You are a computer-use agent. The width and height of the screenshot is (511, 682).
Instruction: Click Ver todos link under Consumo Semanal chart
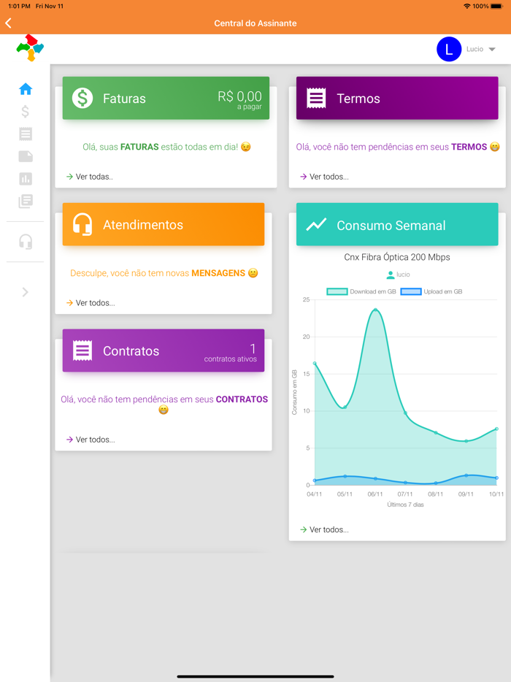[x=324, y=530]
